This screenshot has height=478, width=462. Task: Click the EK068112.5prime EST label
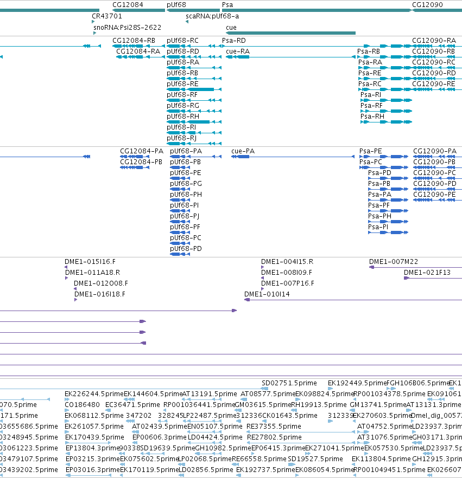94,416
